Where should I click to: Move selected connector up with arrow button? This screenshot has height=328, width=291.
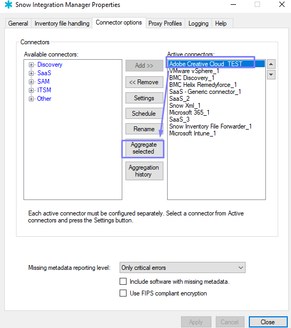[271, 64]
